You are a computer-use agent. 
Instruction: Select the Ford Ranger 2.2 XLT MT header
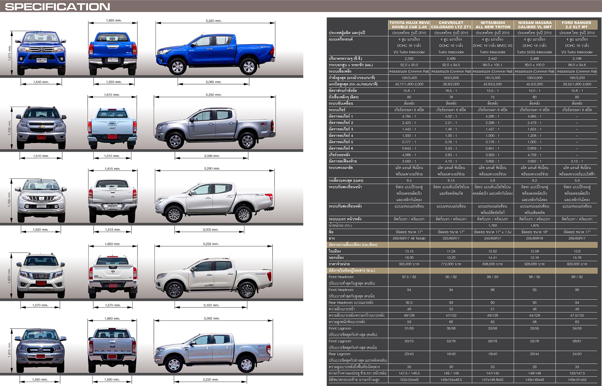[x=577, y=25]
